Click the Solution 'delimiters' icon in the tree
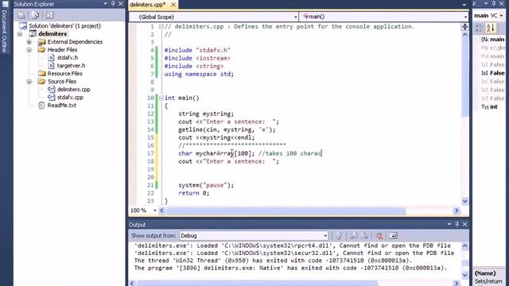The height and width of the screenshot is (286, 509). pos(23,26)
